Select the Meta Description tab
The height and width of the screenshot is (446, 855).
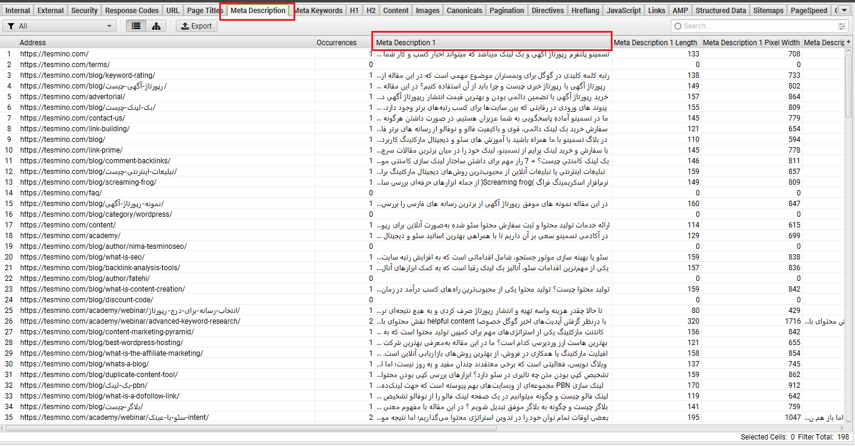[258, 10]
